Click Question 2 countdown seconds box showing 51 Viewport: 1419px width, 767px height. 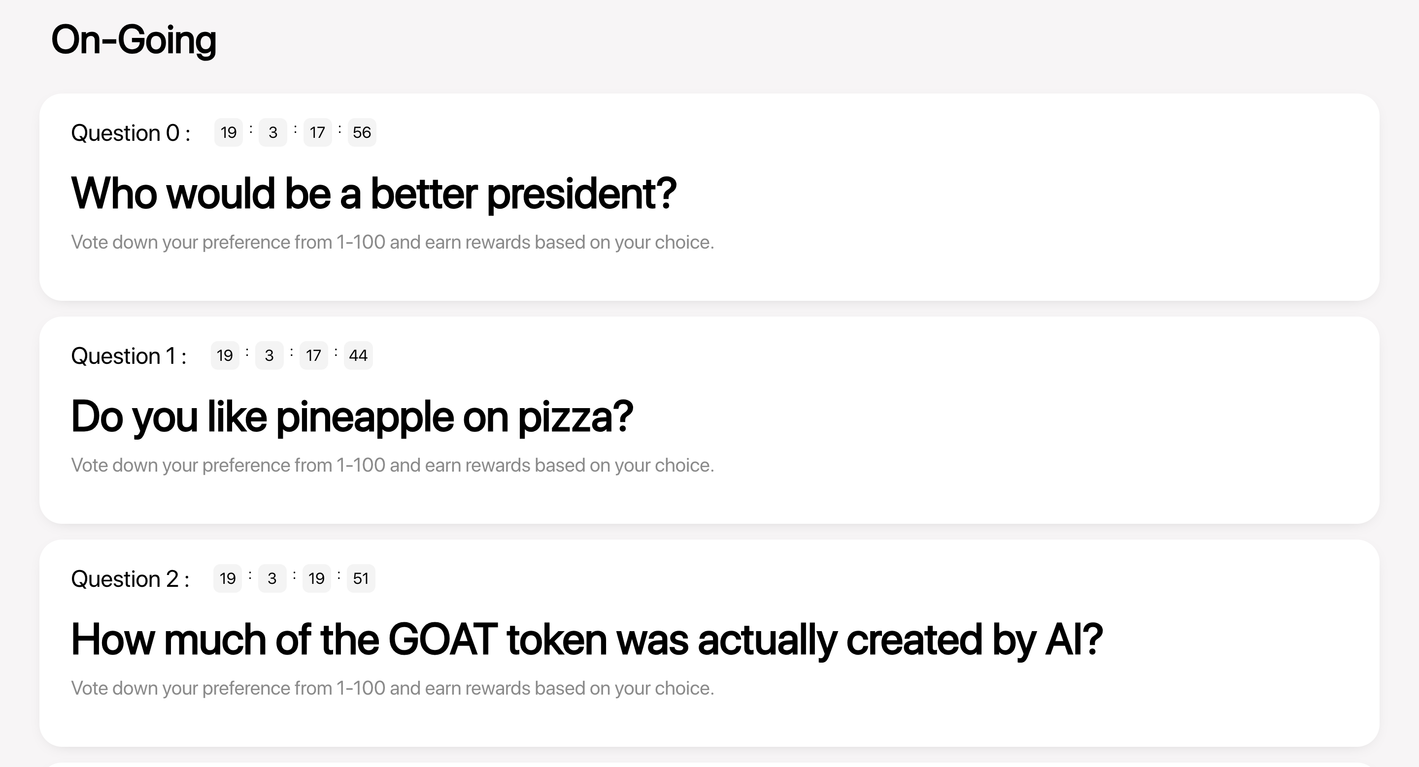(x=361, y=578)
